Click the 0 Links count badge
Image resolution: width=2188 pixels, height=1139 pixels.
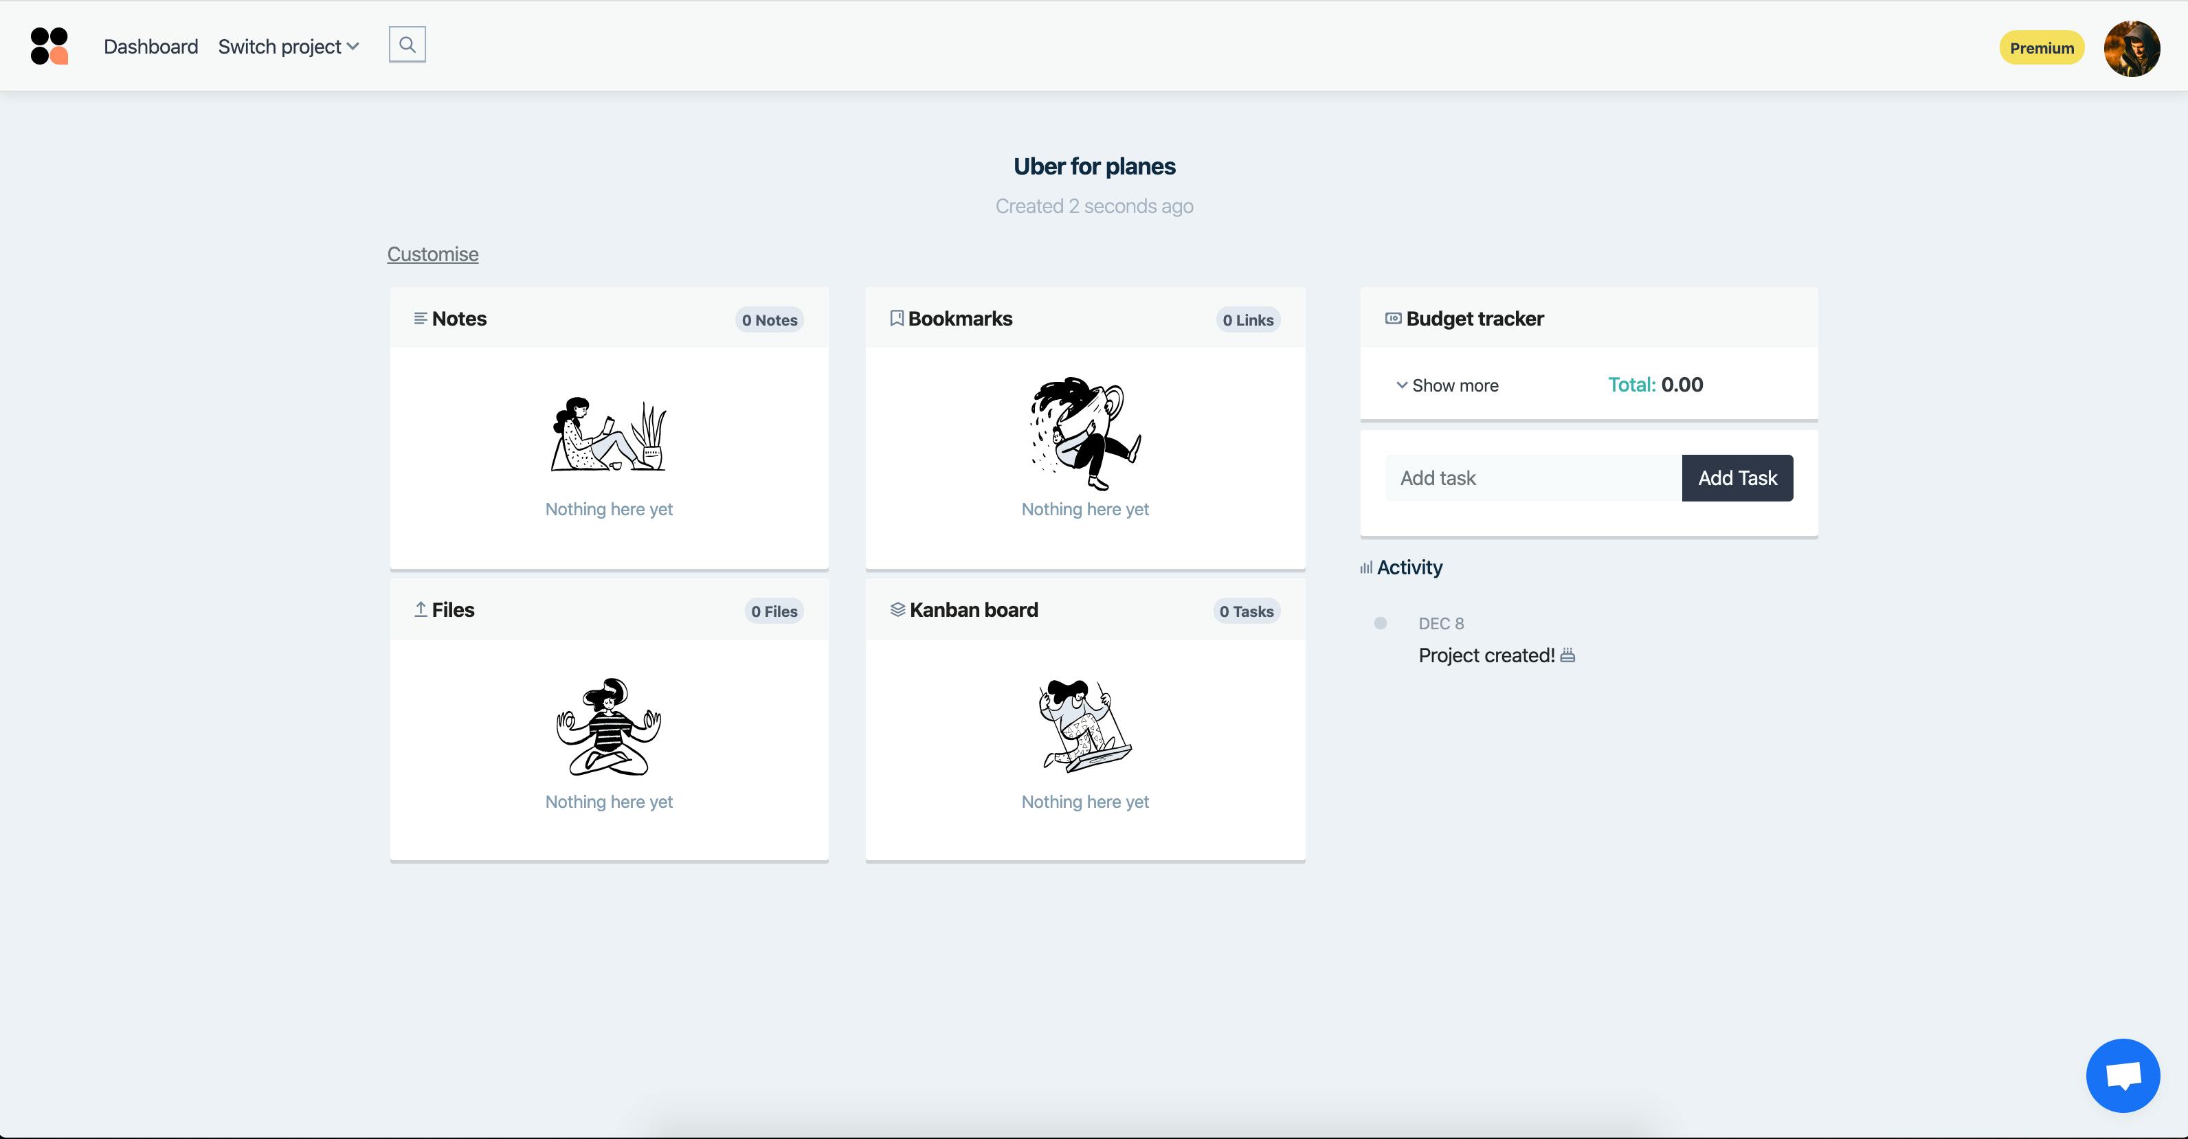point(1248,320)
